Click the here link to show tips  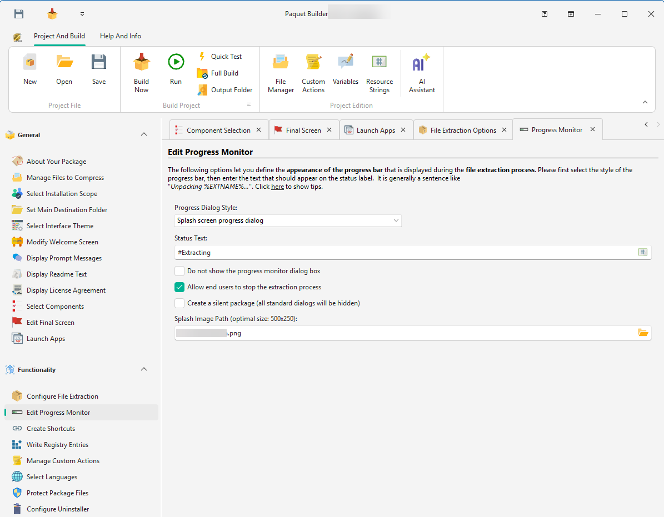coord(277,186)
